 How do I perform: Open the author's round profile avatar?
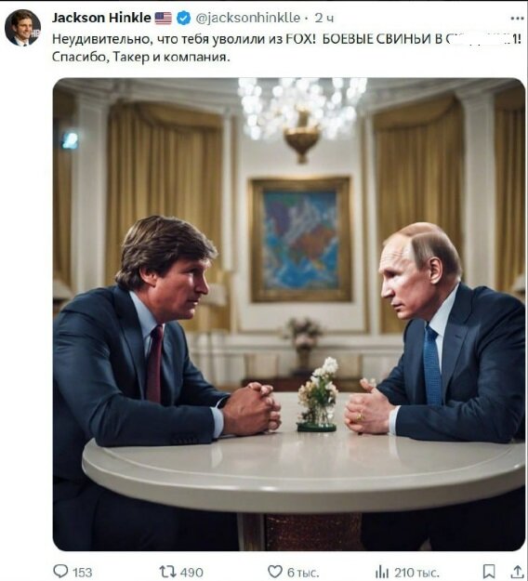point(22,28)
